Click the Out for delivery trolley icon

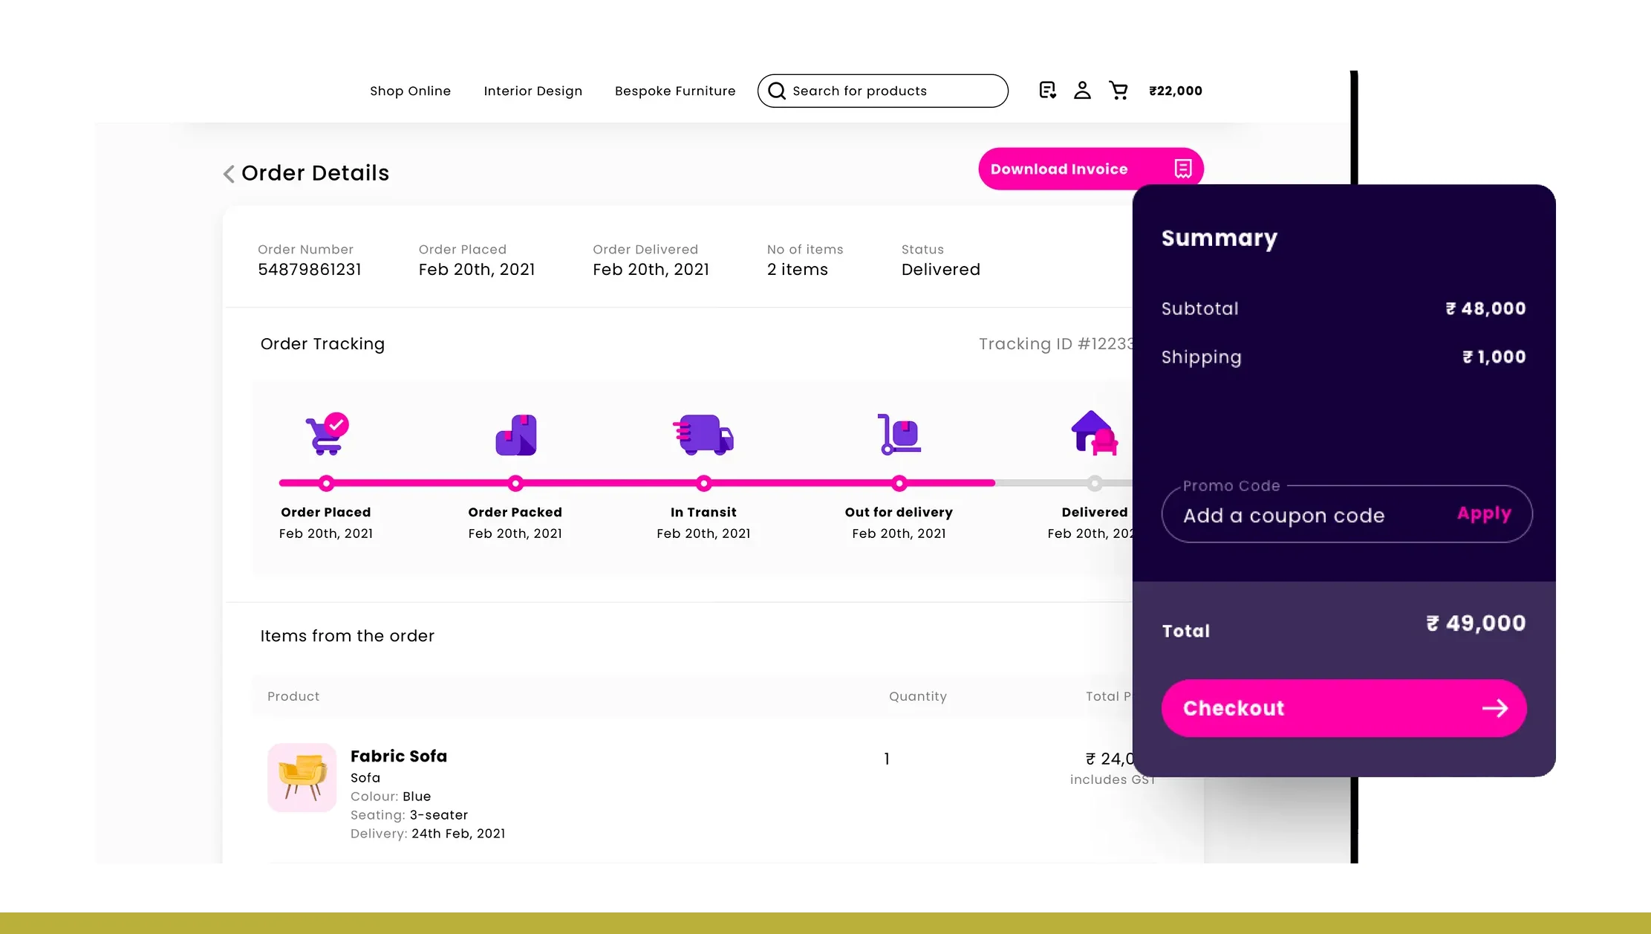click(x=899, y=435)
